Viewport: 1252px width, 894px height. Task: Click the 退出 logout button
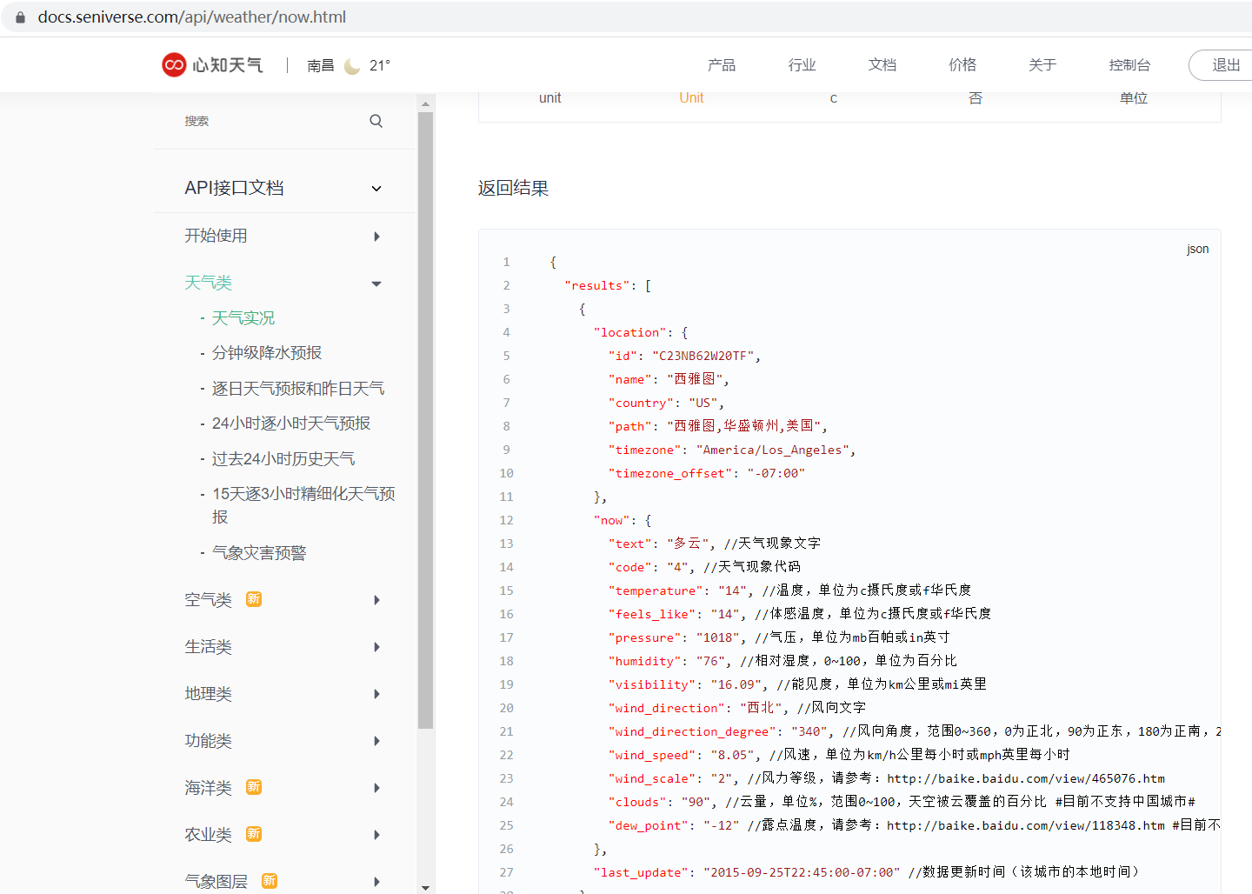pos(1225,65)
